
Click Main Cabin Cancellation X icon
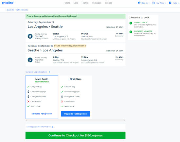(28, 101)
